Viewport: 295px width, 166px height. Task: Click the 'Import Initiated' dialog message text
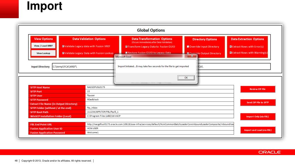tap(153, 67)
